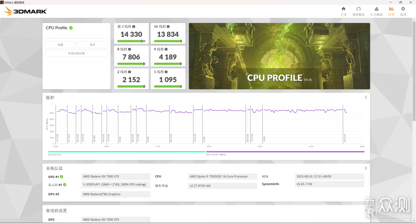416x223 pixels.
Task: Select the 4 189 four-thread score
Action: coord(168,57)
